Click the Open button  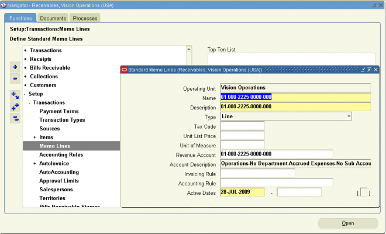coord(348,223)
